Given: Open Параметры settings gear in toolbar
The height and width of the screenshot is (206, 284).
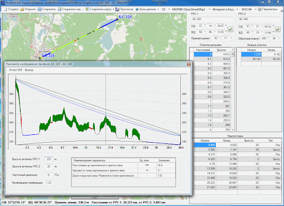Looking at the screenshot, I should point(260,9).
